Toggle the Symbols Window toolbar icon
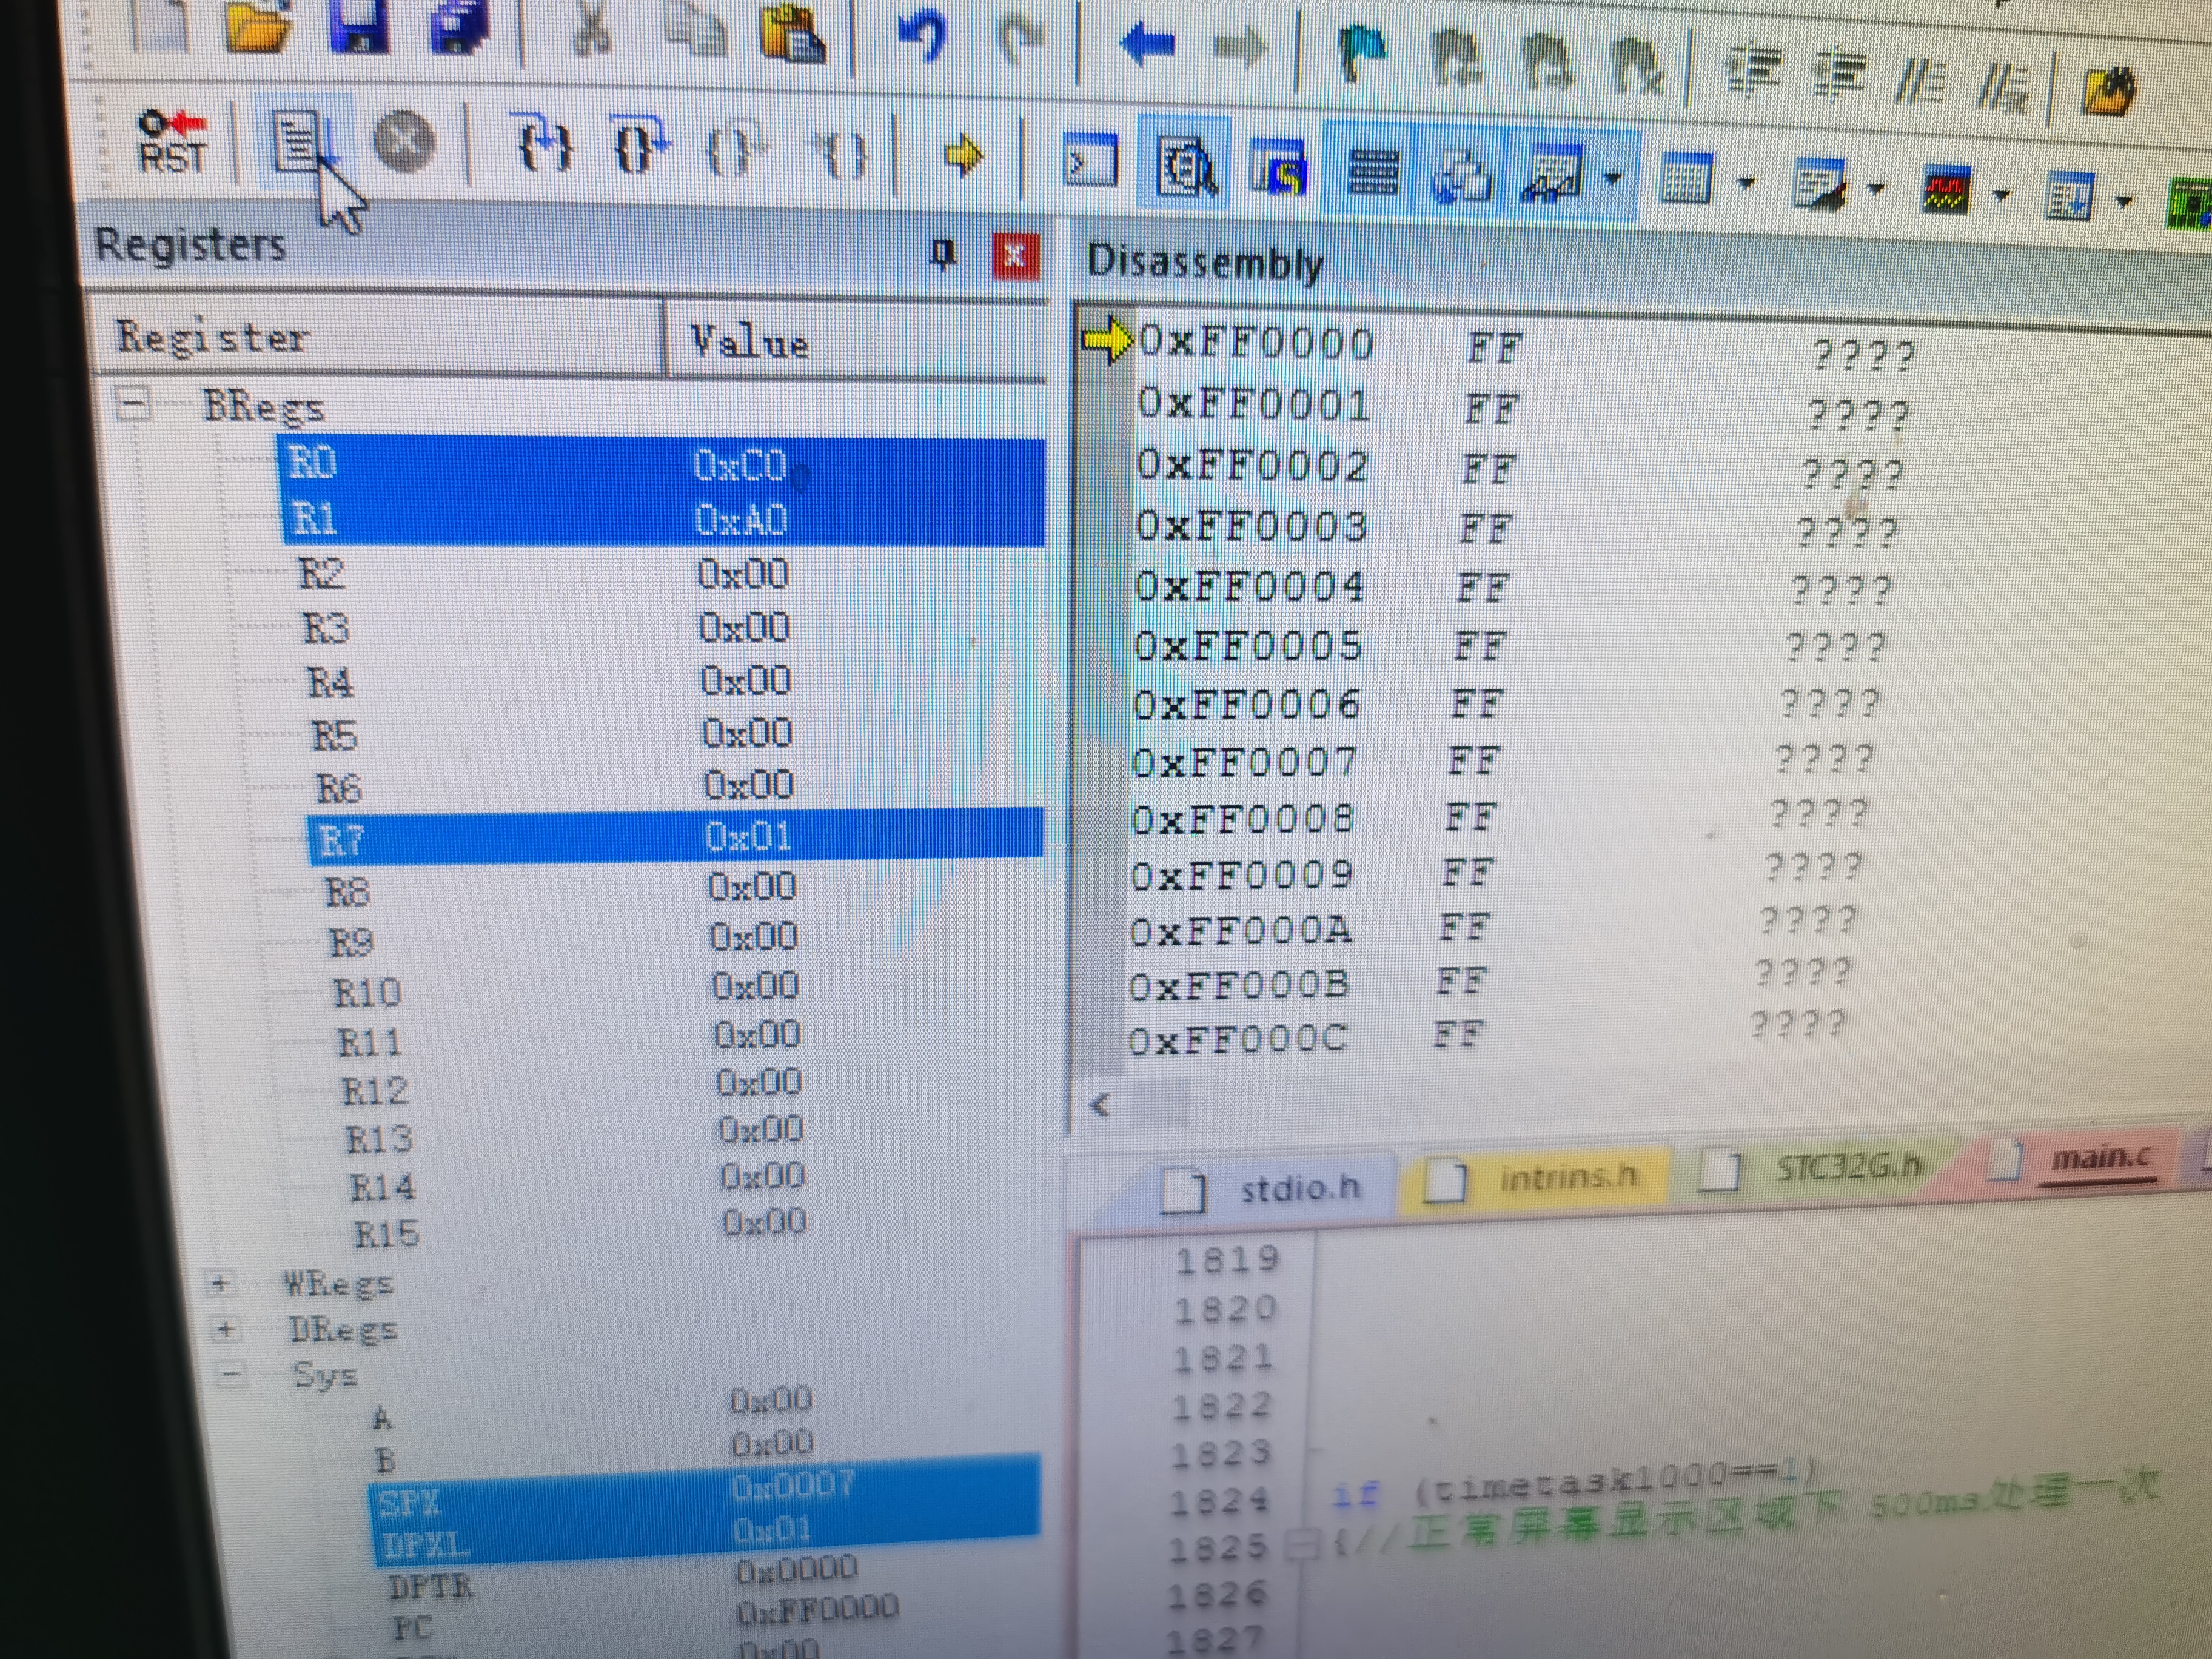The height and width of the screenshot is (1659, 2212). 1279,168
